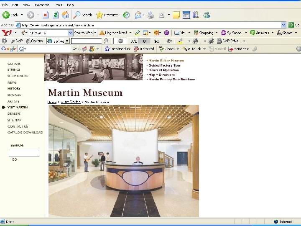Click the Yahoo toolbar pencil icon
The width and height of the screenshot is (301, 226).
(x=23, y=33)
